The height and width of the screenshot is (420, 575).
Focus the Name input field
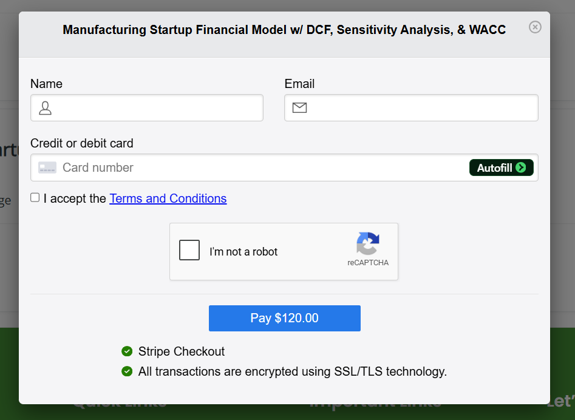[x=147, y=108]
